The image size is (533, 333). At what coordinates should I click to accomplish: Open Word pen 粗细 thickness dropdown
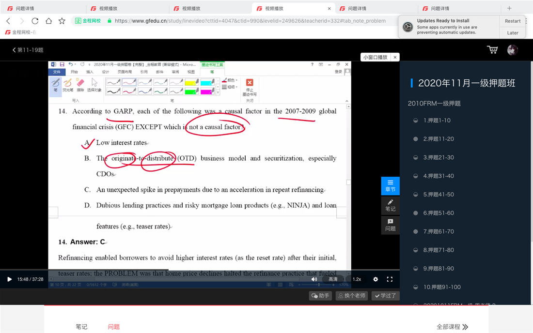tap(230, 87)
